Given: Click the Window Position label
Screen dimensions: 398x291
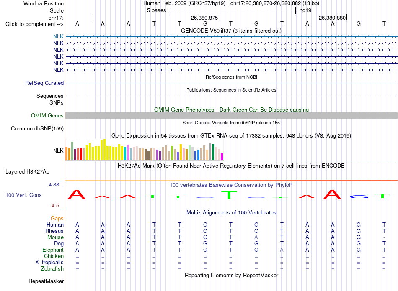Looking at the screenshot, I should click(x=44, y=3).
